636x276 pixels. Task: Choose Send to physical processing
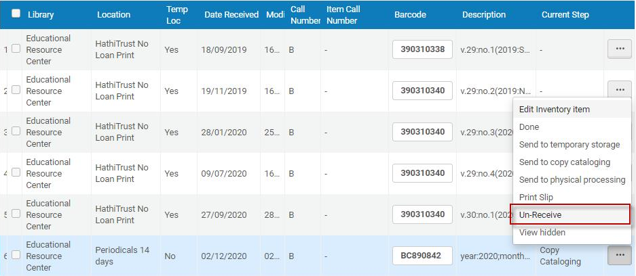pyautogui.click(x=572, y=180)
